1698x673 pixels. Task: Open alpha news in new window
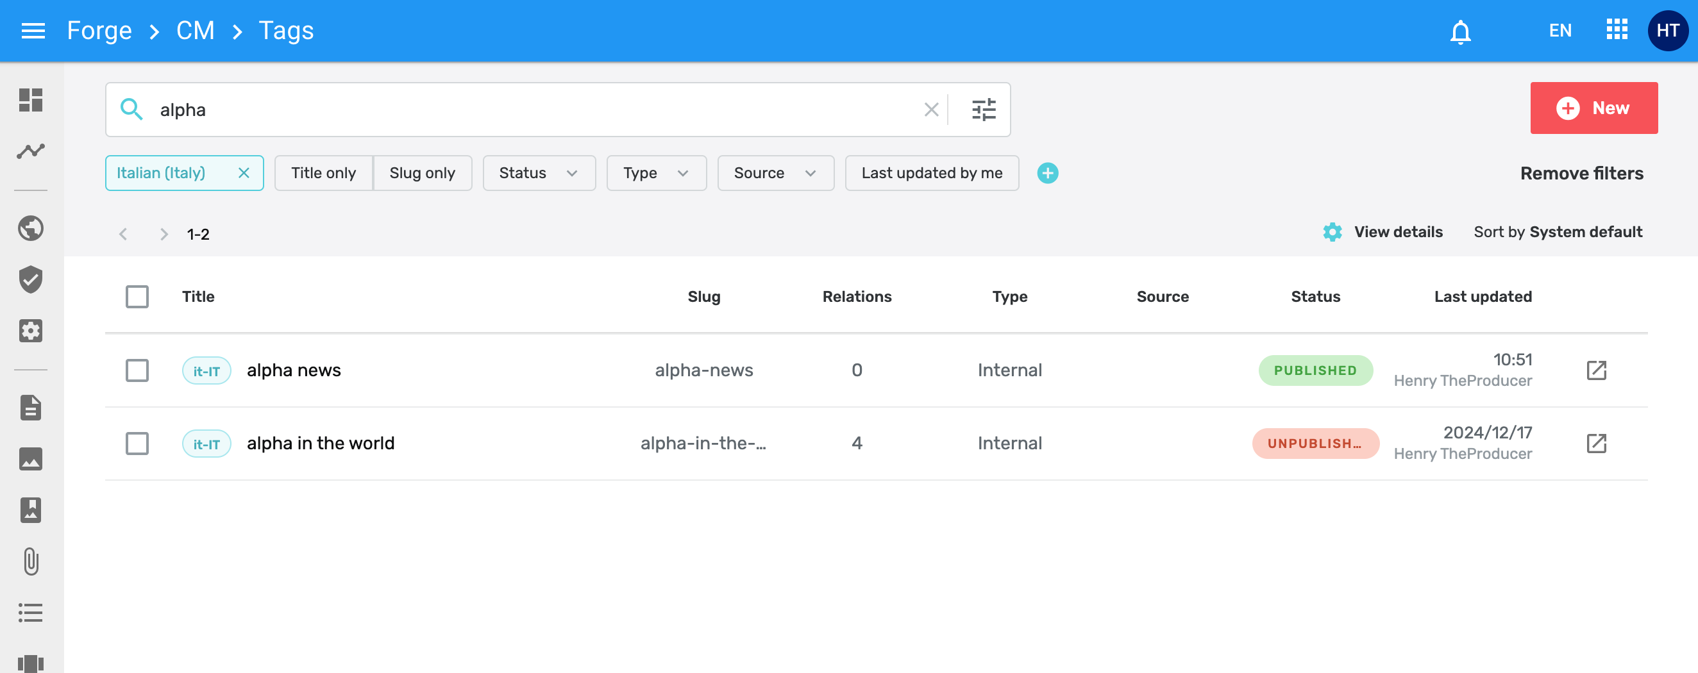pos(1596,370)
